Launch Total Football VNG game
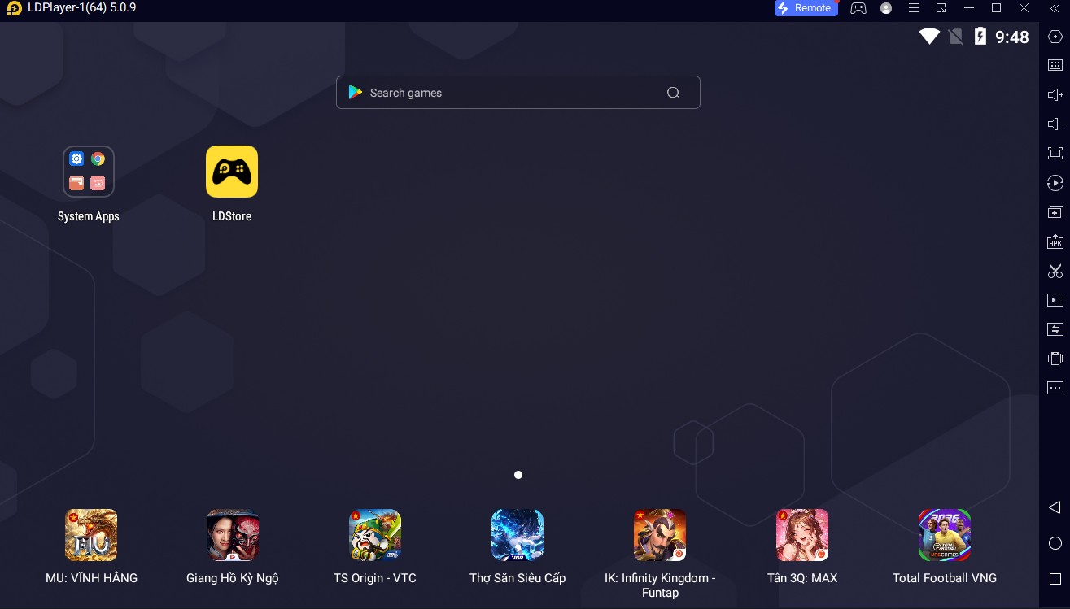1070x609 pixels. click(945, 535)
